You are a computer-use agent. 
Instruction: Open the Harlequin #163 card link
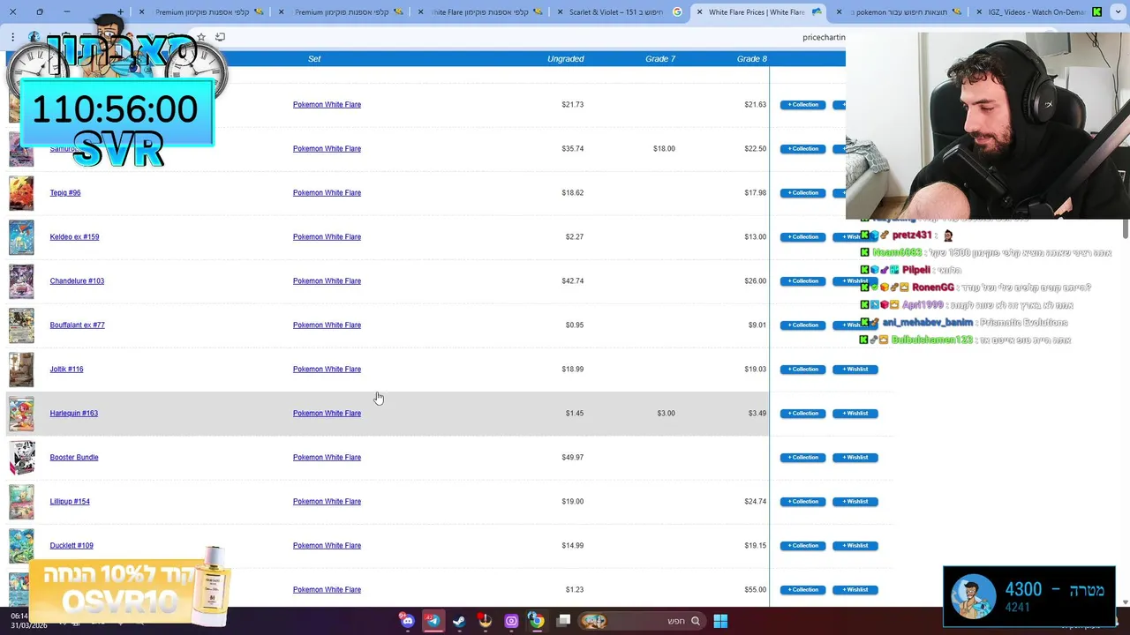pyautogui.click(x=73, y=414)
